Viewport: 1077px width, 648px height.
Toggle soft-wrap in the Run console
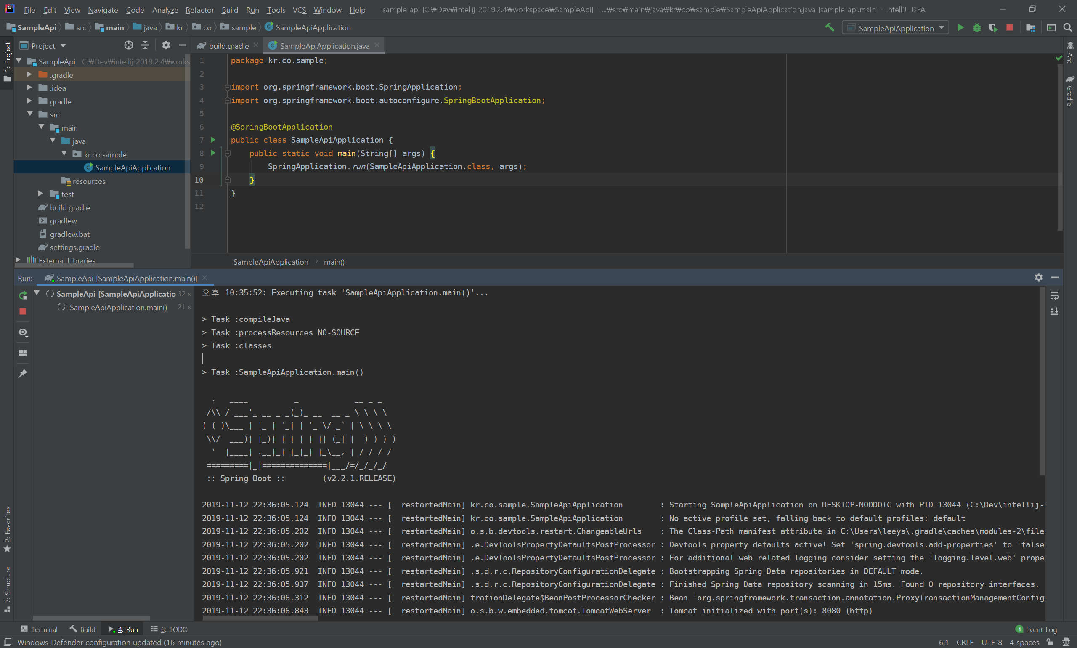(x=1054, y=296)
